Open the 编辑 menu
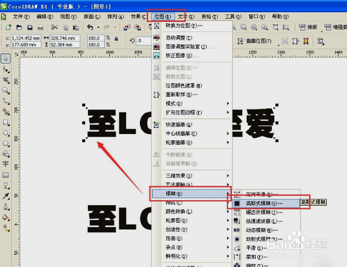Viewport: 347px width, 267px height. click(45, 17)
